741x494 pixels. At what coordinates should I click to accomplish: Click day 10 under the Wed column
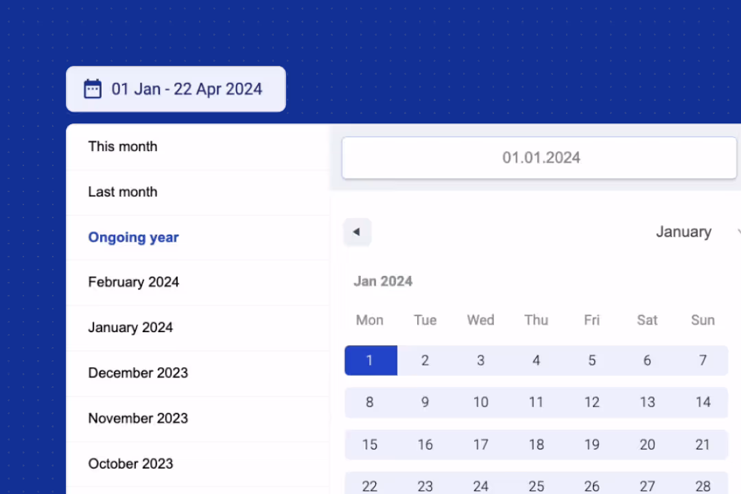(480, 402)
